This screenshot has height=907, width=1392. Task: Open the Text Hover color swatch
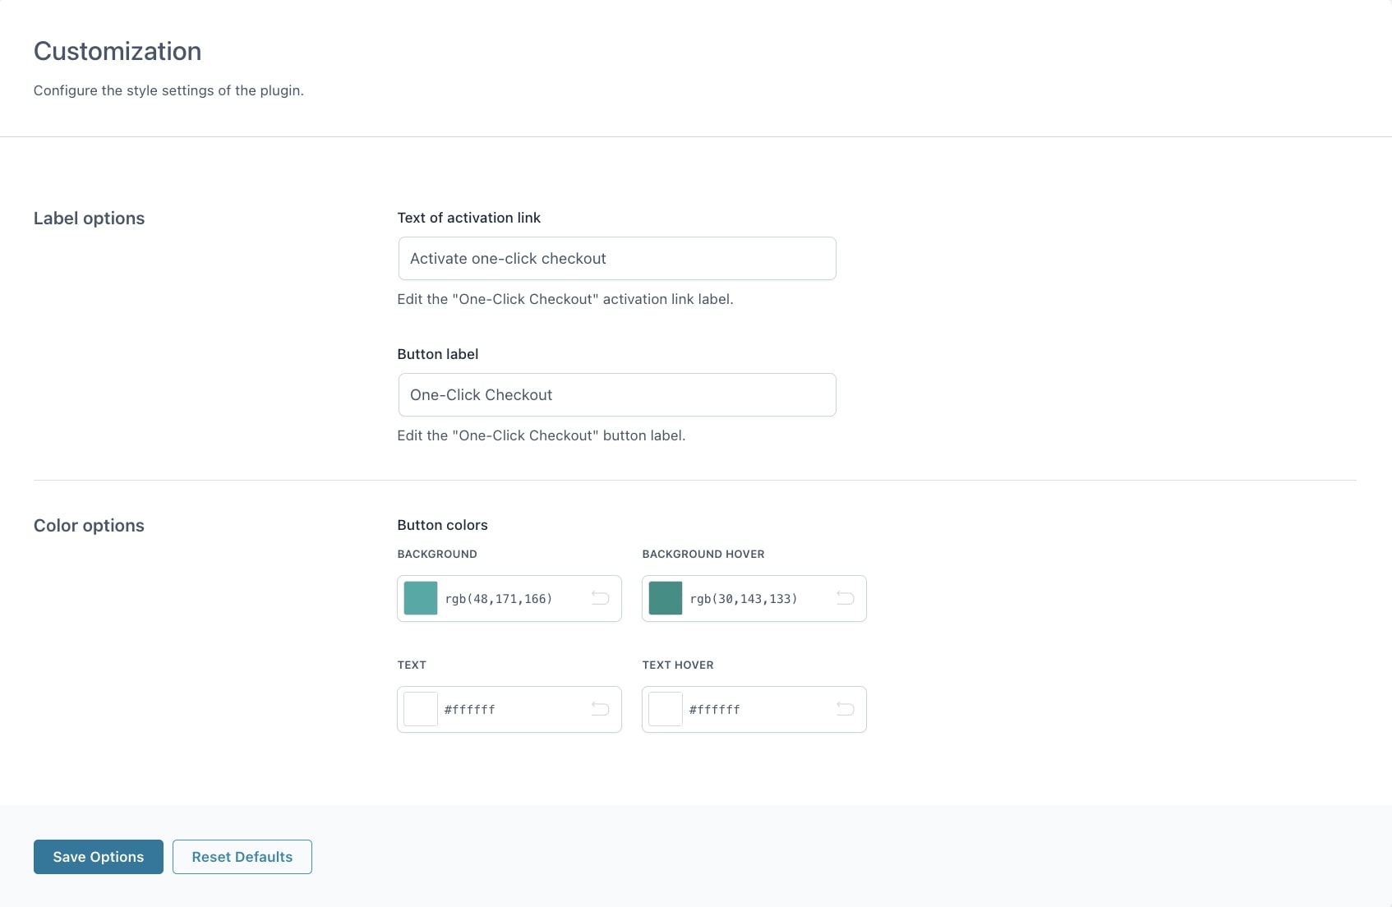[x=666, y=709]
